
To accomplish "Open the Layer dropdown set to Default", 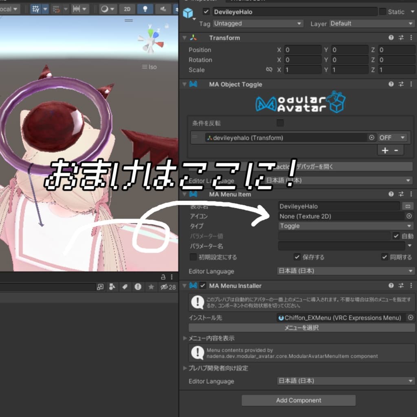I will point(371,24).
